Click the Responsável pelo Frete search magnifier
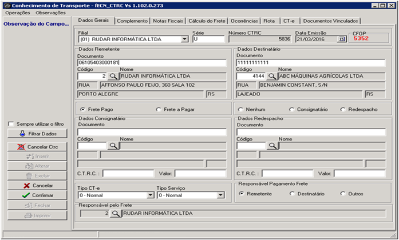Viewport: 399px width, 240px height. [116, 214]
